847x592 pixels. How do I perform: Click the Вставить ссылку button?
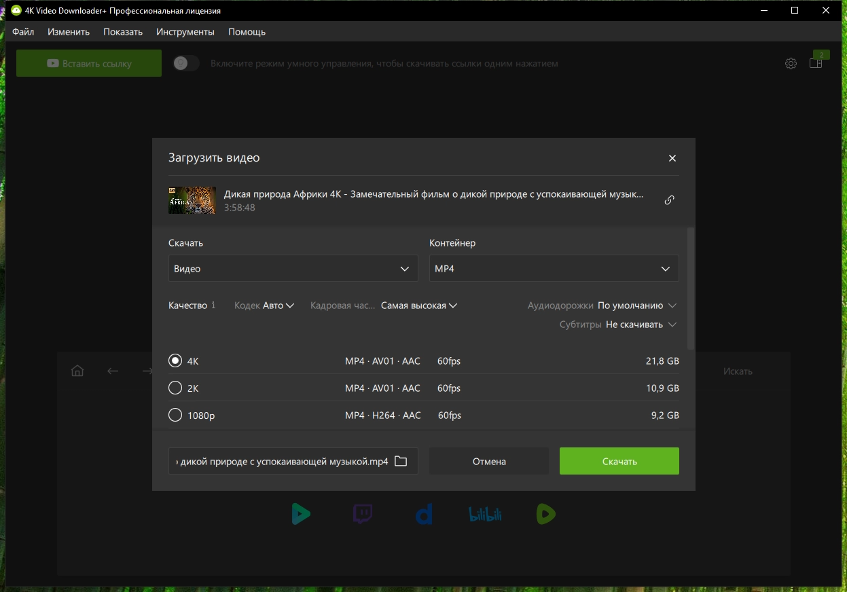(89, 63)
